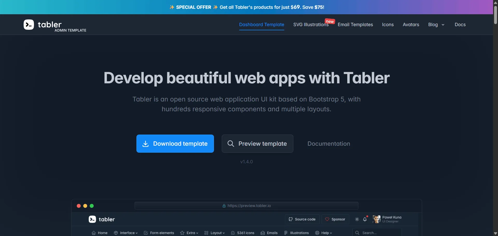The width and height of the screenshot is (498, 236).
Task: Click the Search… field in the preview
Action: pos(377,233)
